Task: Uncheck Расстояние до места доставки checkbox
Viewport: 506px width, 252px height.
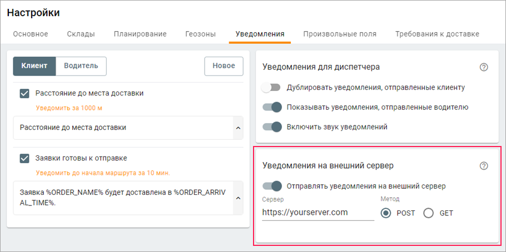Action: (24, 93)
